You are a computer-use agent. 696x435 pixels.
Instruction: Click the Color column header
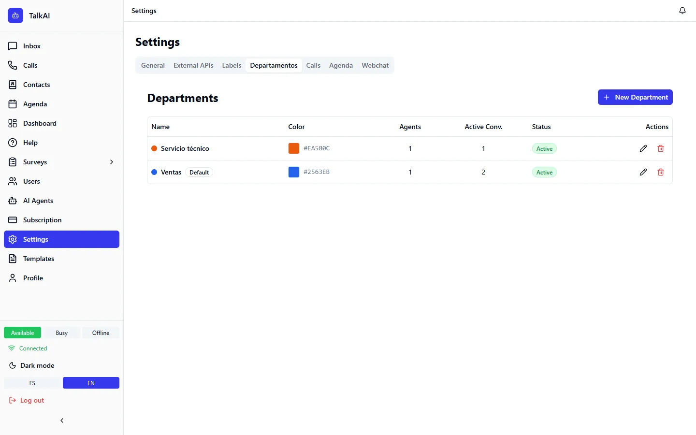point(296,127)
